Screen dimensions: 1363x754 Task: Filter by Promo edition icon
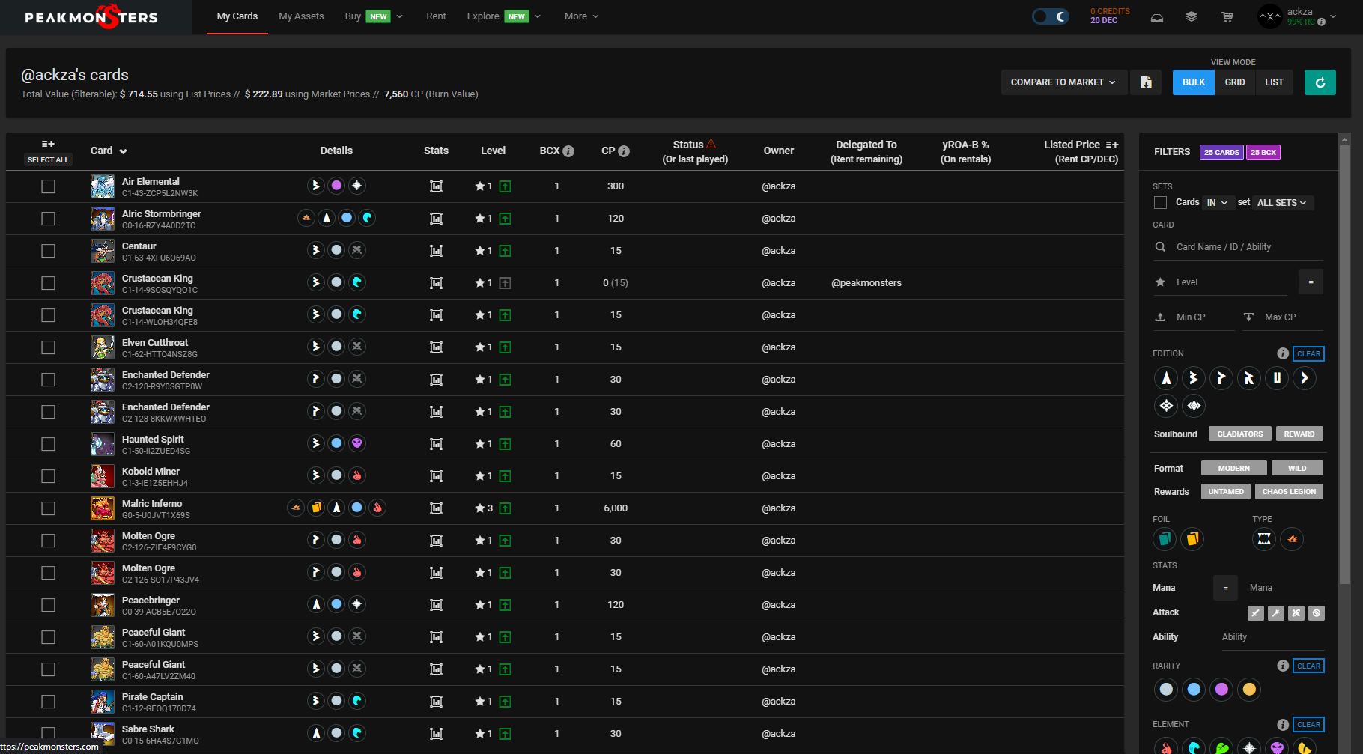tap(1221, 378)
